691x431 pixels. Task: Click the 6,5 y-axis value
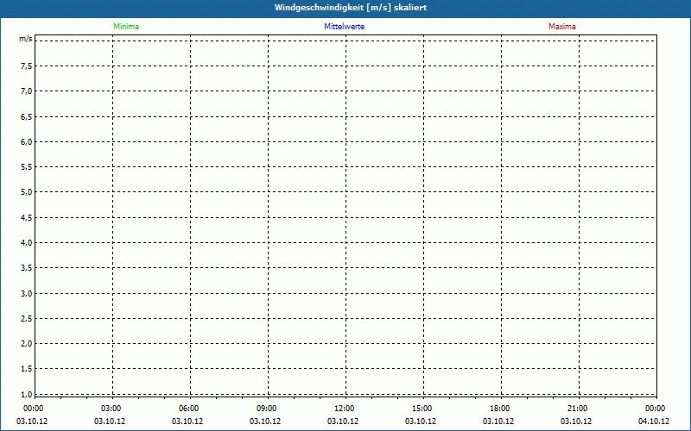point(27,116)
